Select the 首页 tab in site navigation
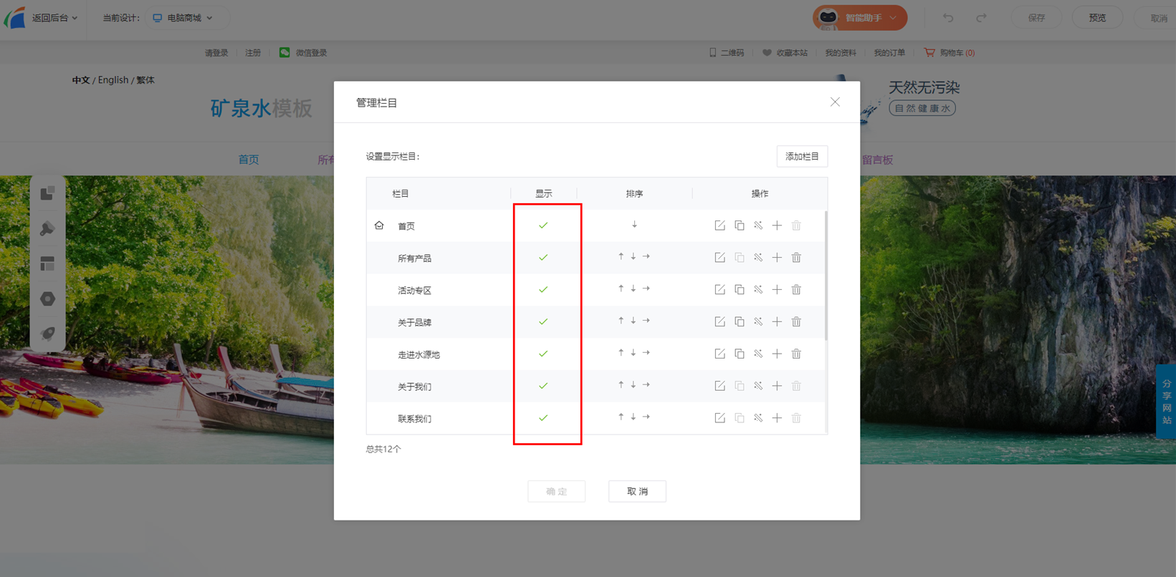The image size is (1176, 577). pos(249,160)
